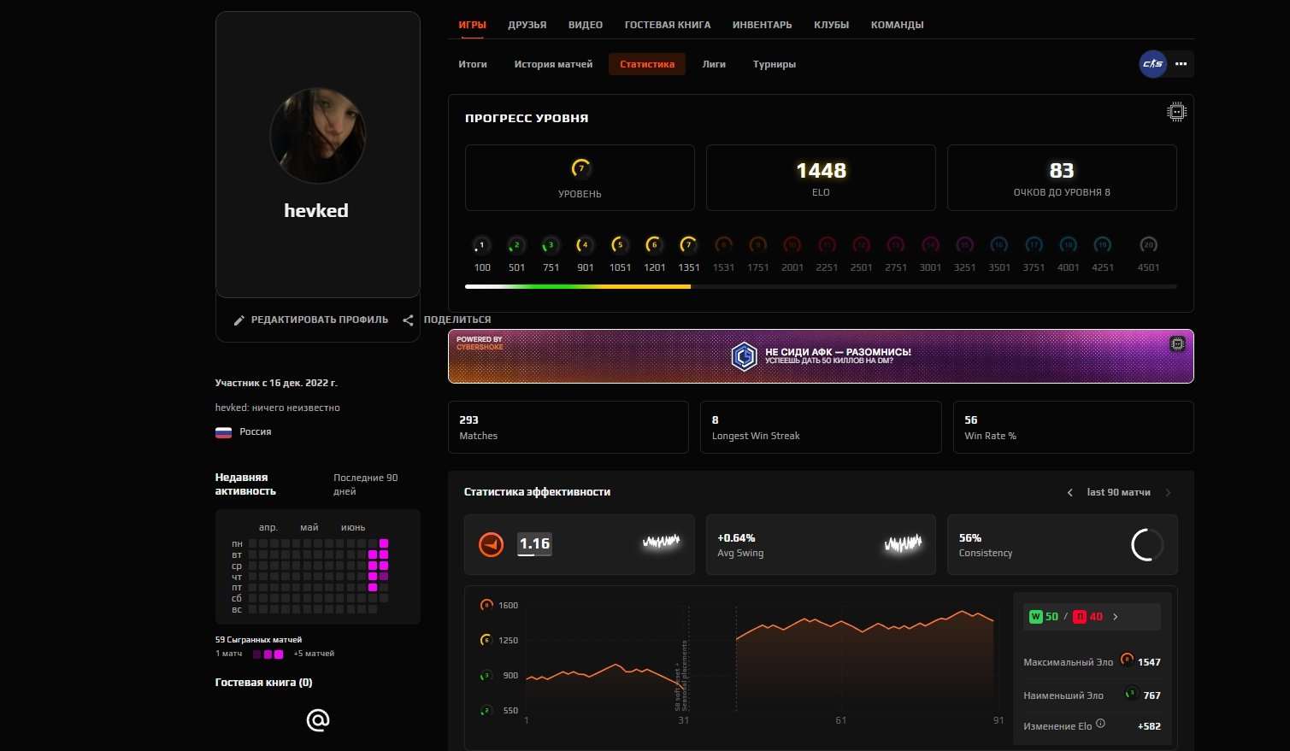Screen dimensions: 1290x751
Task: Click the 1448 ELO value
Action: pyautogui.click(x=821, y=171)
